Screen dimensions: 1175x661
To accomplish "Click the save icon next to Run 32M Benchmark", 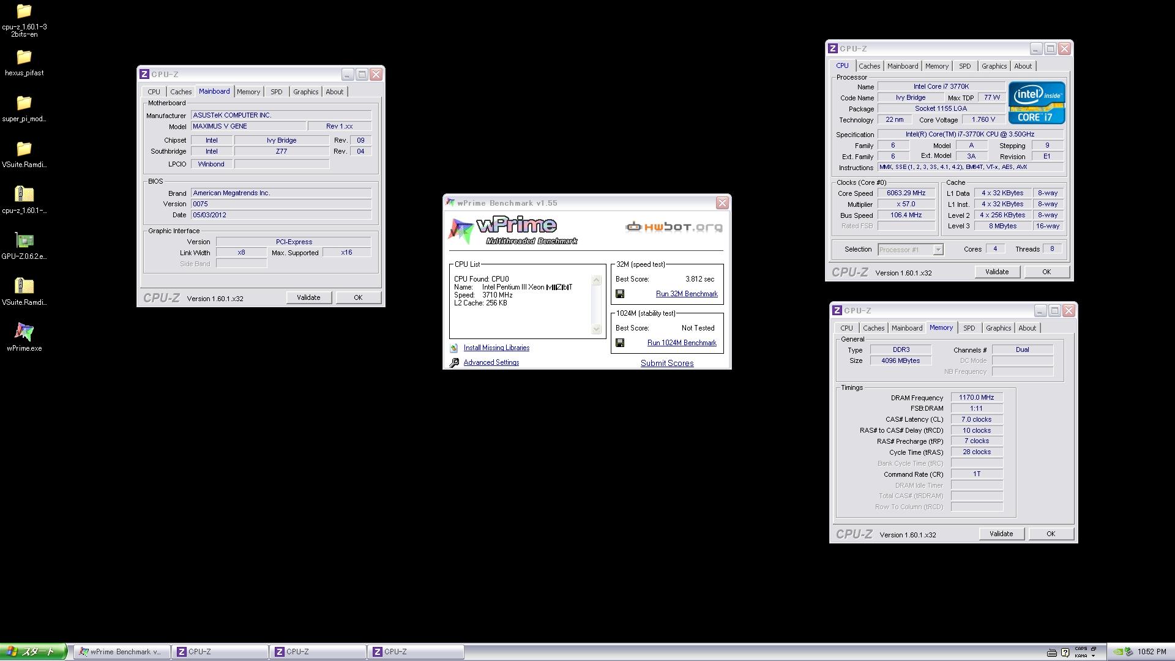I will click(620, 294).
